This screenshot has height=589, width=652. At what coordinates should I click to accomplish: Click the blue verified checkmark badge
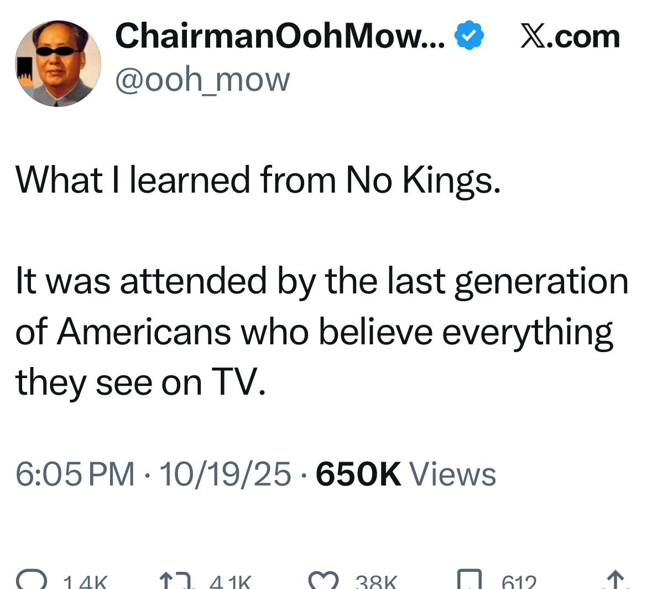click(469, 36)
